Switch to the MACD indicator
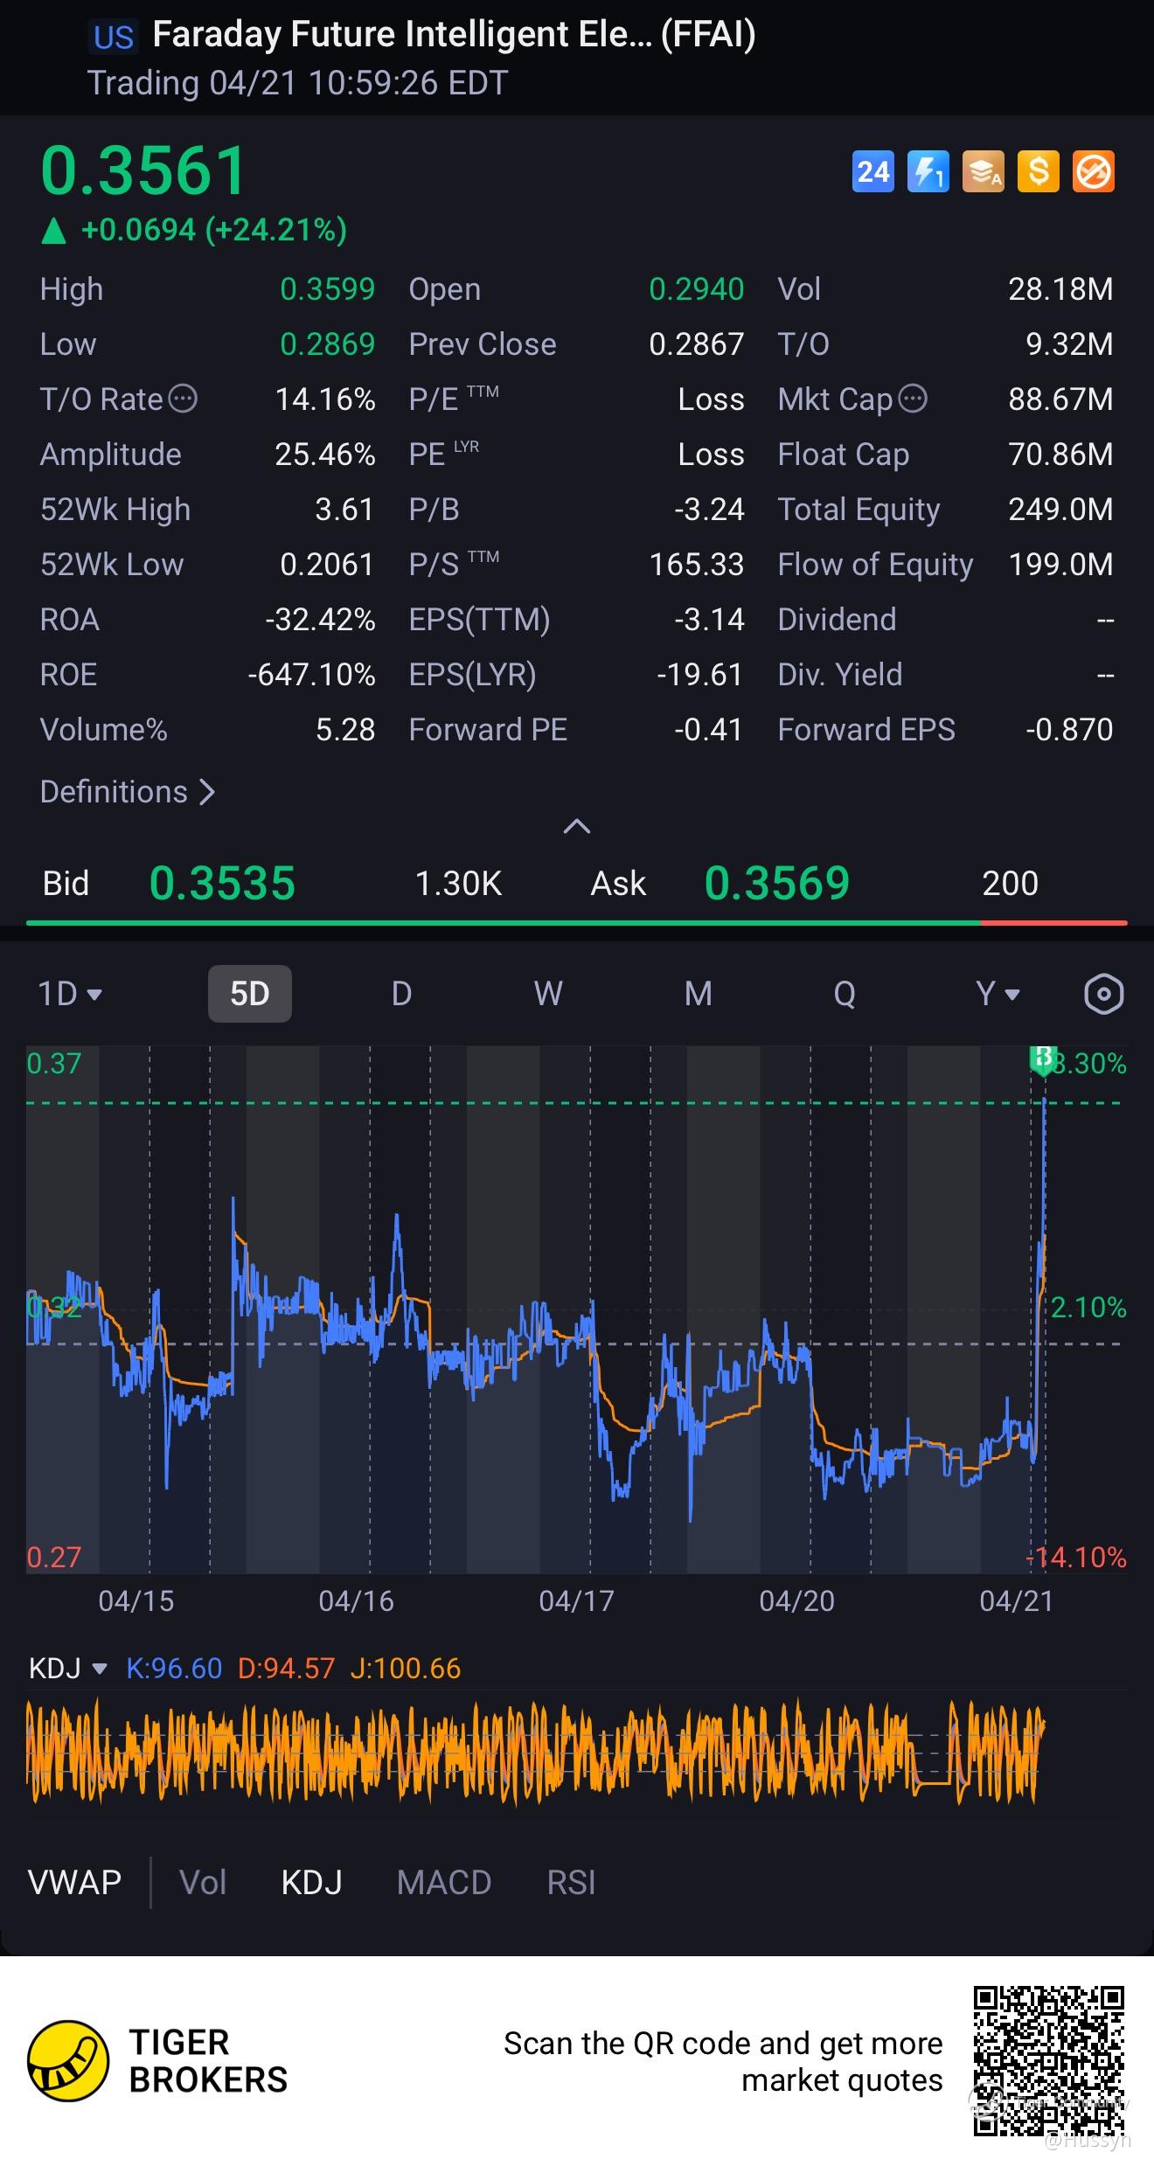1154x2166 pixels. coord(444,1882)
